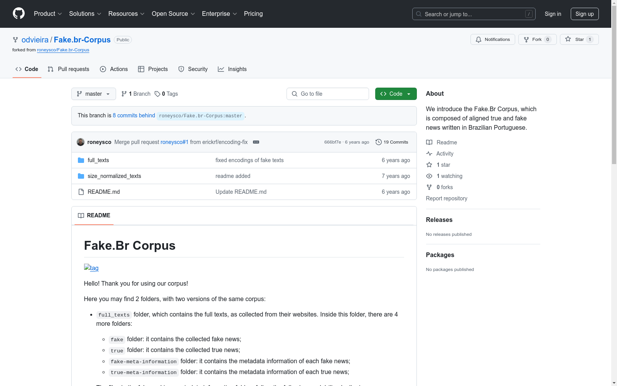The height and width of the screenshot is (386, 617).
Task: Expand commit message ellipsis icon
Action: pos(256,142)
